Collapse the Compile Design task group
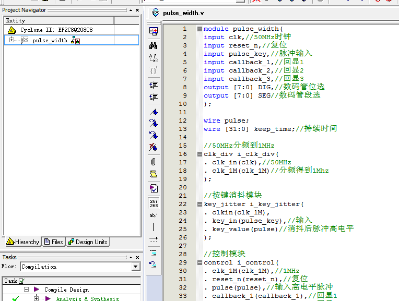 [26, 290]
